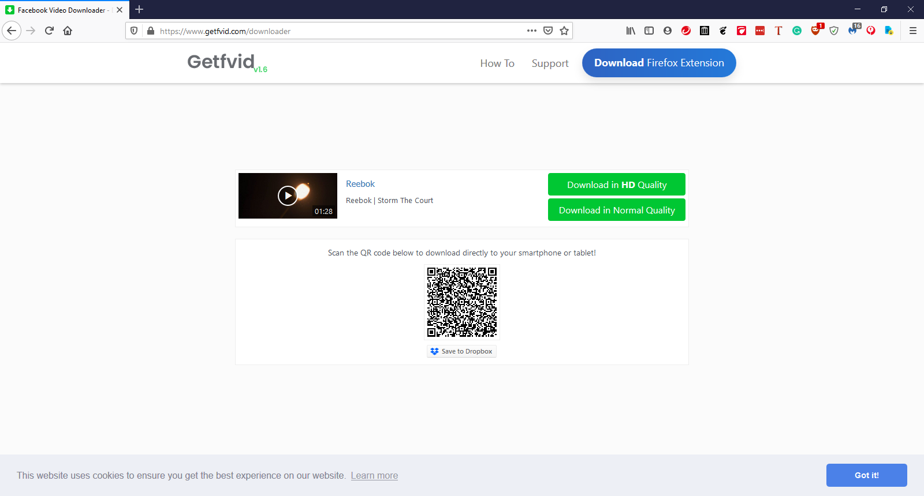View site security padlock info
Image resolution: width=924 pixels, height=496 pixels.
tap(151, 31)
